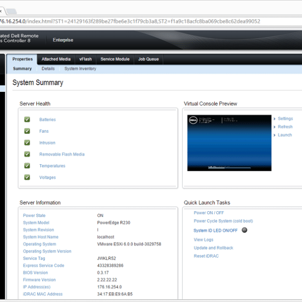Click Refresh for the console preview
Viewport: 302px width, 302px height.
click(285, 126)
